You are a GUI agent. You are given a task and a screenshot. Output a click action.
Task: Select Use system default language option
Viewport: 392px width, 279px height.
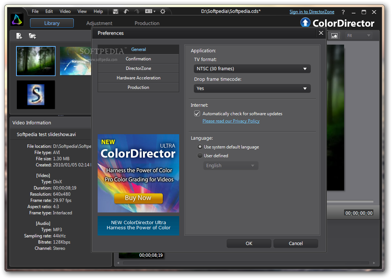[x=200, y=147]
